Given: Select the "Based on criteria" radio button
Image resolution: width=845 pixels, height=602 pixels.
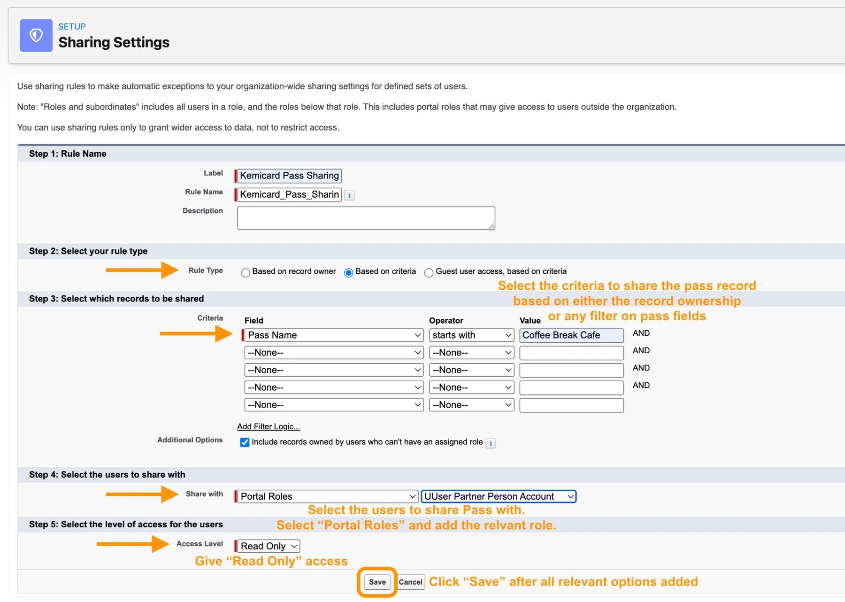Looking at the screenshot, I should click(x=348, y=273).
